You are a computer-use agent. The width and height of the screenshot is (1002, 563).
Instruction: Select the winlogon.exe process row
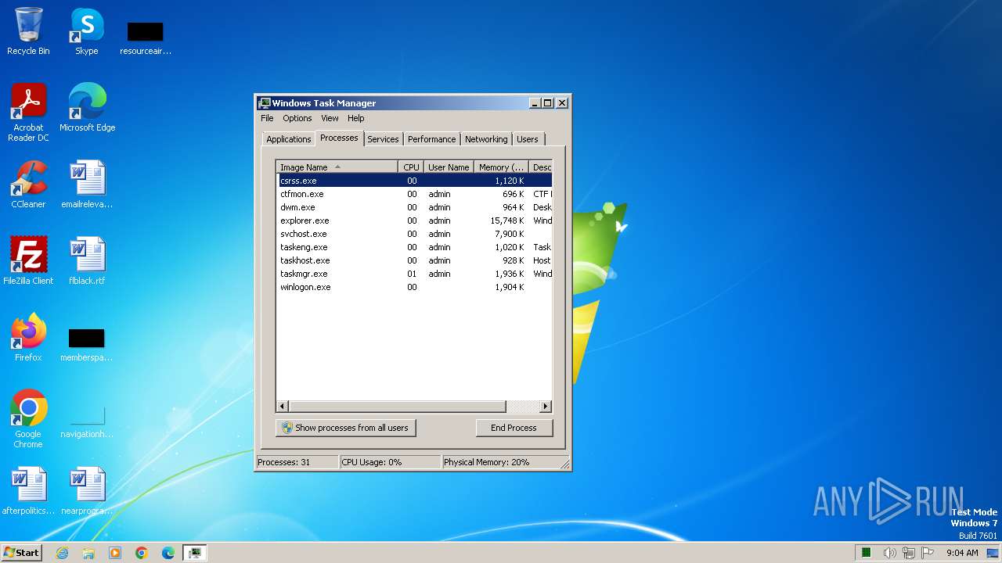tap(414, 287)
